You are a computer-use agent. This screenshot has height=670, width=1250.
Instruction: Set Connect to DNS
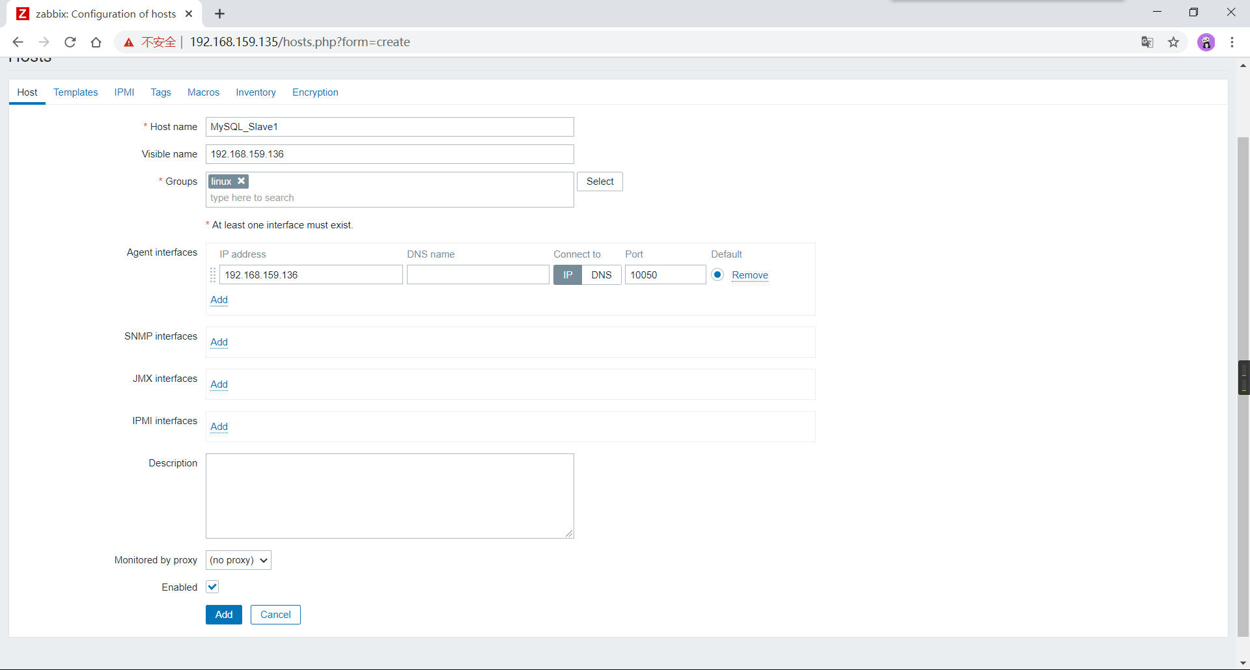(x=602, y=275)
